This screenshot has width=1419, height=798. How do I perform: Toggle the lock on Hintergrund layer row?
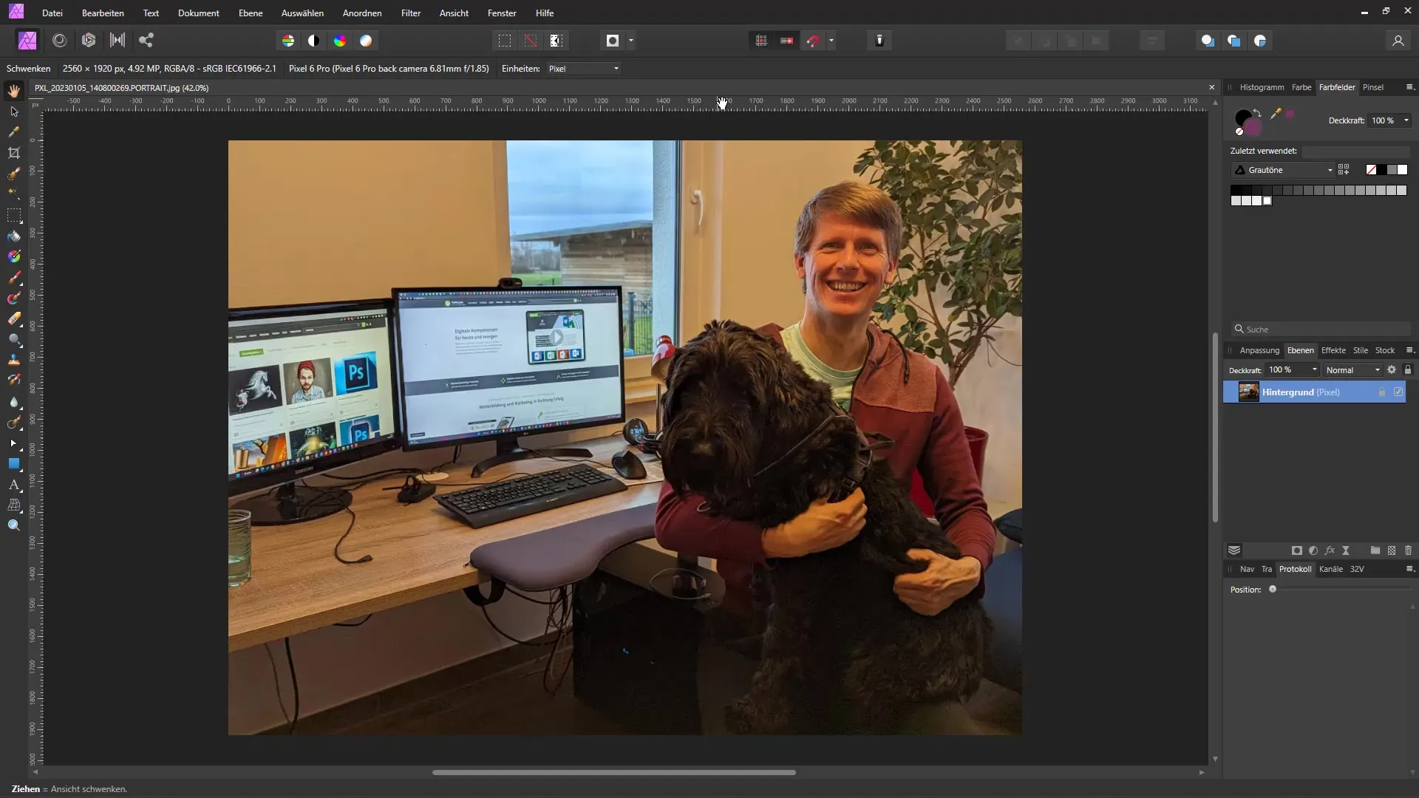(x=1382, y=392)
